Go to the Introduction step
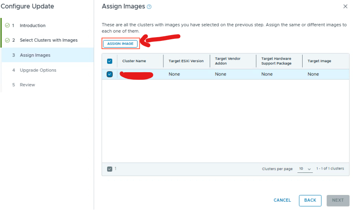This screenshot has width=353, height=210. point(33,25)
